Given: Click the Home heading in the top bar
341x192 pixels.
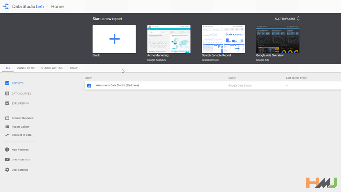Looking at the screenshot, I should tap(57, 7).
